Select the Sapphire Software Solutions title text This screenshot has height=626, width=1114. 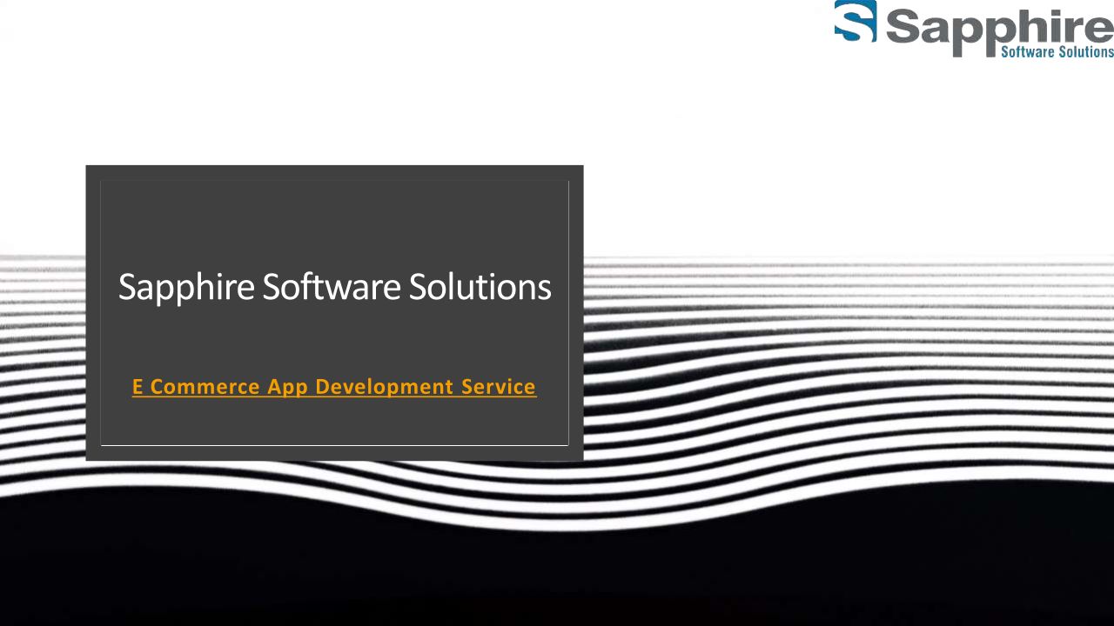pos(334,287)
